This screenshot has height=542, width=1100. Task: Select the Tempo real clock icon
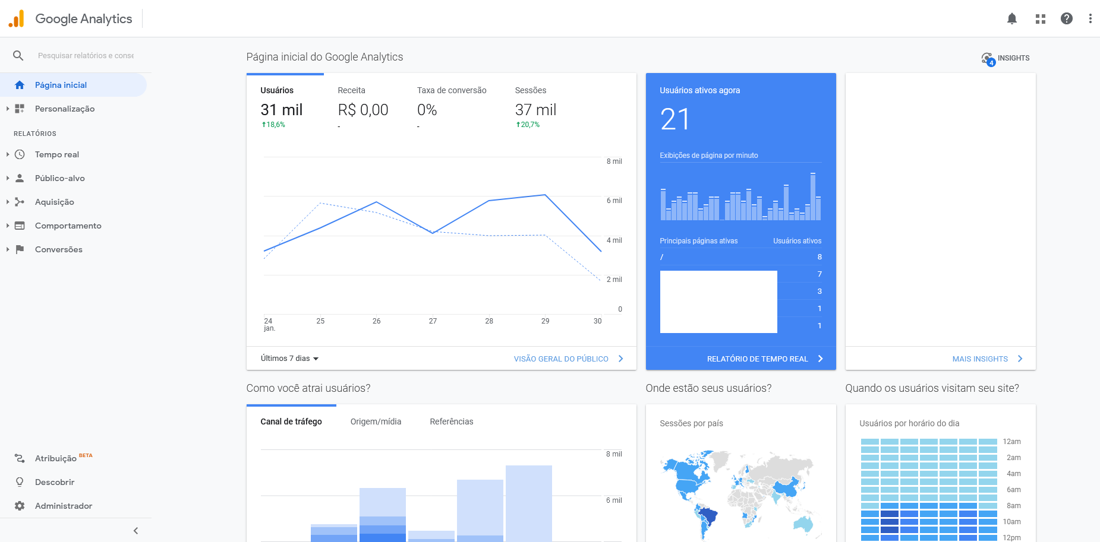point(18,154)
